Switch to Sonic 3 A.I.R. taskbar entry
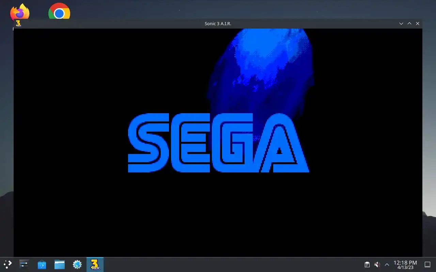The width and height of the screenshot is (436, 272). coord(95,264)
